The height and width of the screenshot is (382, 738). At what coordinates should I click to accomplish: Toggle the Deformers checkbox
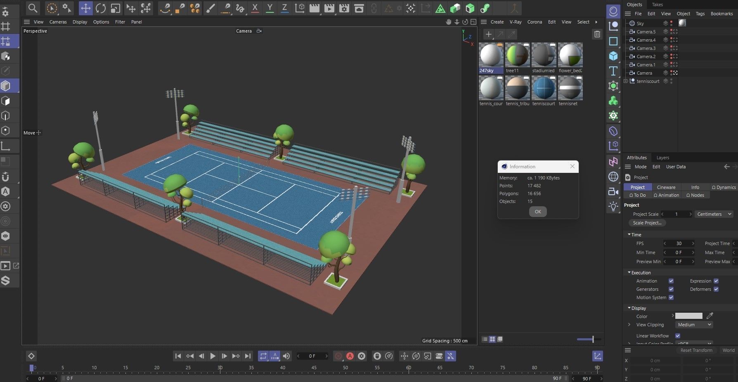716,289
